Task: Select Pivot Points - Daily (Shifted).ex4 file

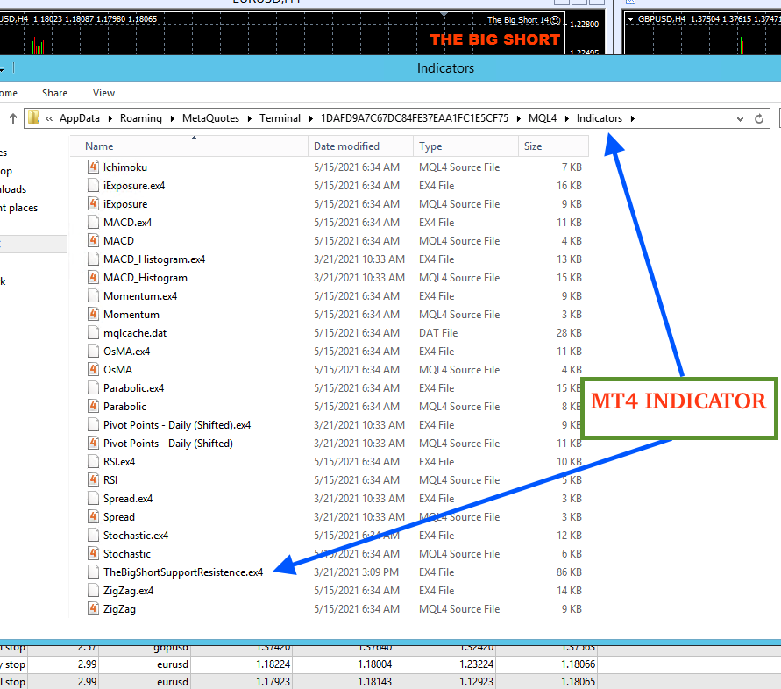Action: pyautogui.click(x=177, y=425)
